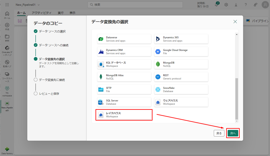Click the Google Cloud Storage icon
The image size is (270, 156).
[158, 52]
